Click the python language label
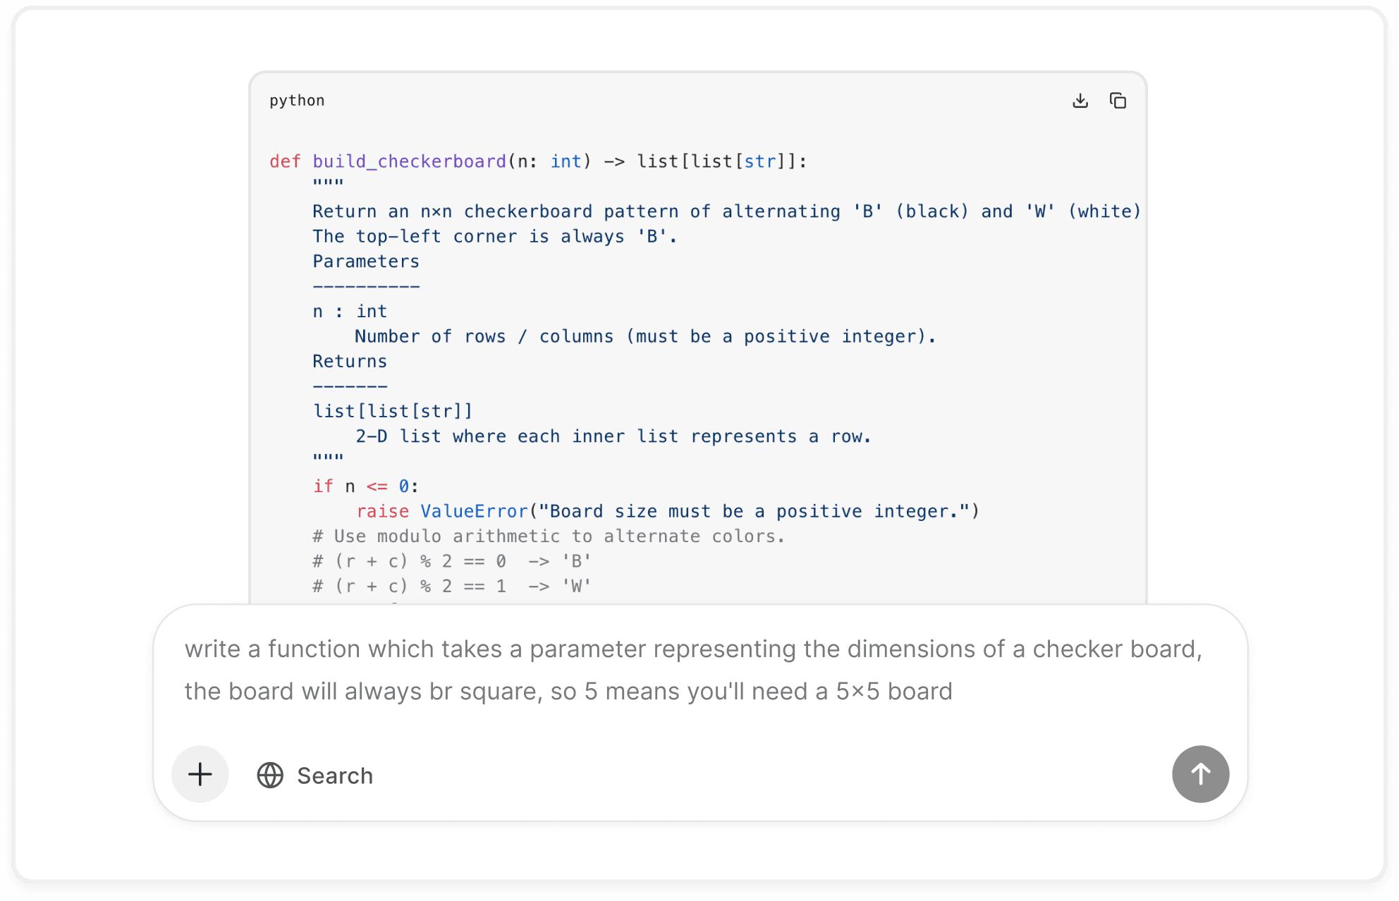This screenshot has height=901, width=1399. pyautogui.click(x=297, y=100)
